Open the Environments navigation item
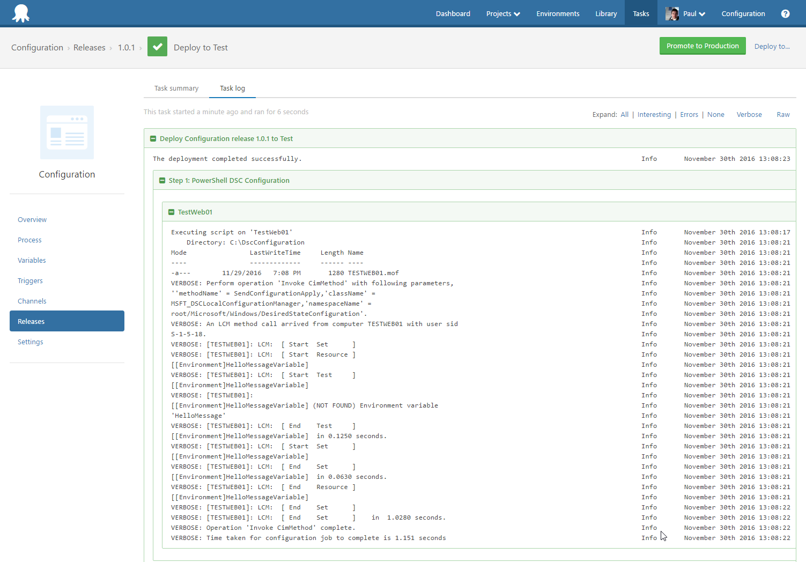806x562 pixels. (x=558, y=13)
